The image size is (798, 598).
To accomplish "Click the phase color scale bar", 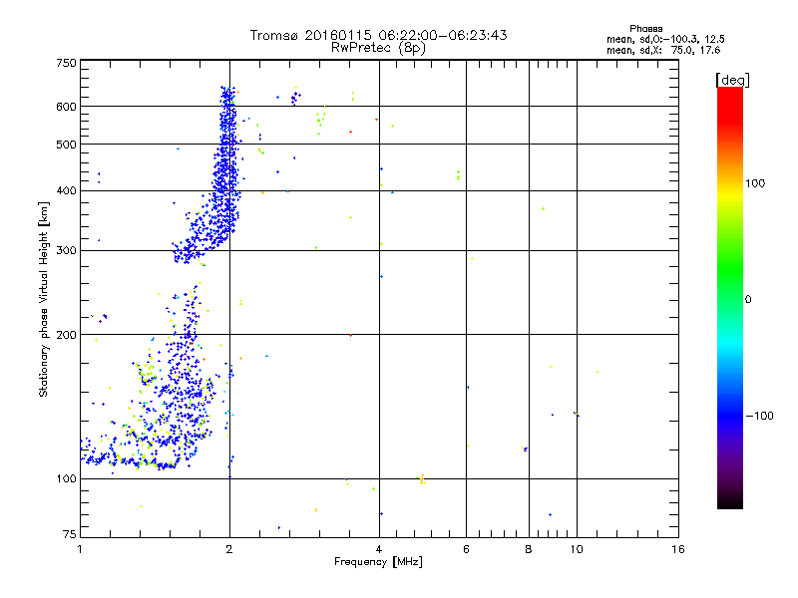I will (x=730, y=297).
